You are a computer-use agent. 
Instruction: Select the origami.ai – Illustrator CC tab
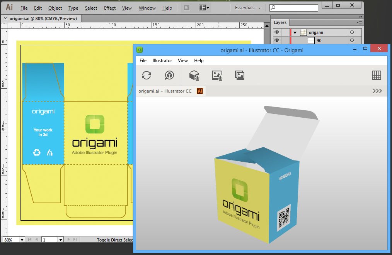[171, 91]
